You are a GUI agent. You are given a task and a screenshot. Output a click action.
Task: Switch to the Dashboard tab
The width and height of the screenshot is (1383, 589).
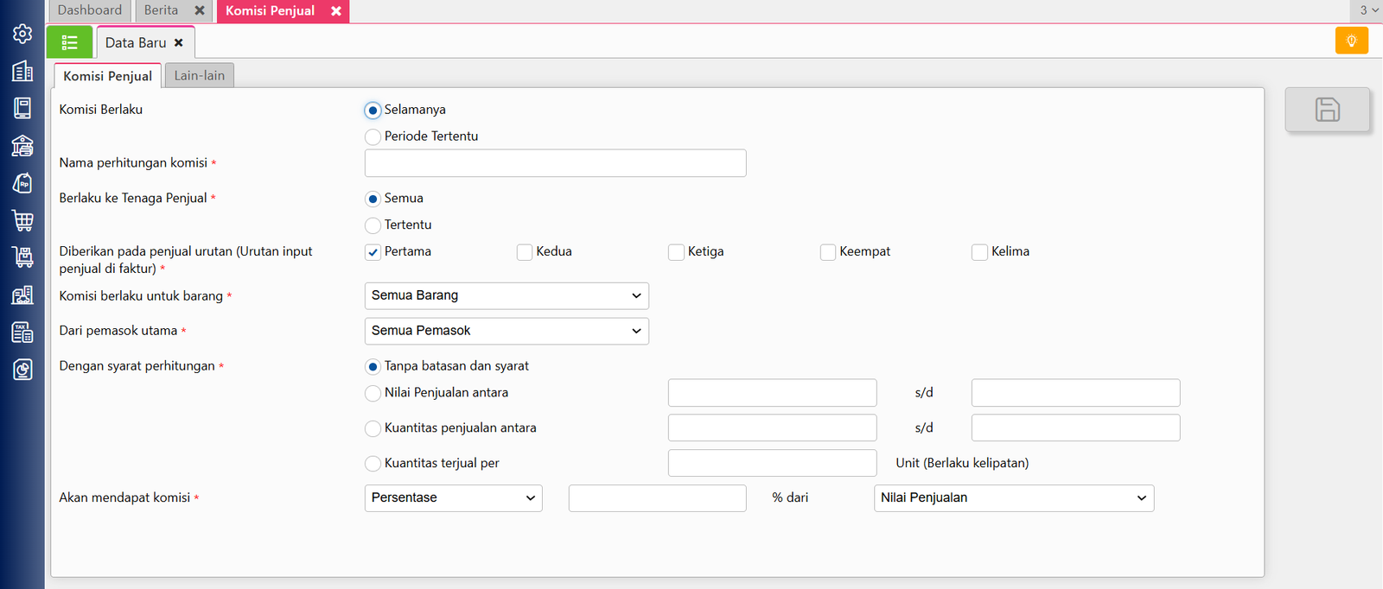[90, 10]
